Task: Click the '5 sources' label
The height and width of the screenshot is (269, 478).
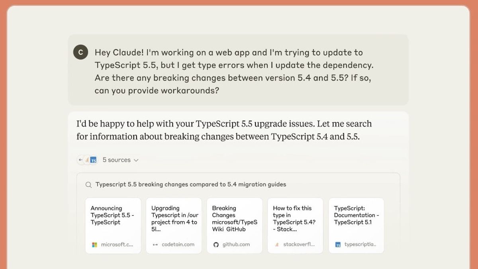Action: (116, 160)
